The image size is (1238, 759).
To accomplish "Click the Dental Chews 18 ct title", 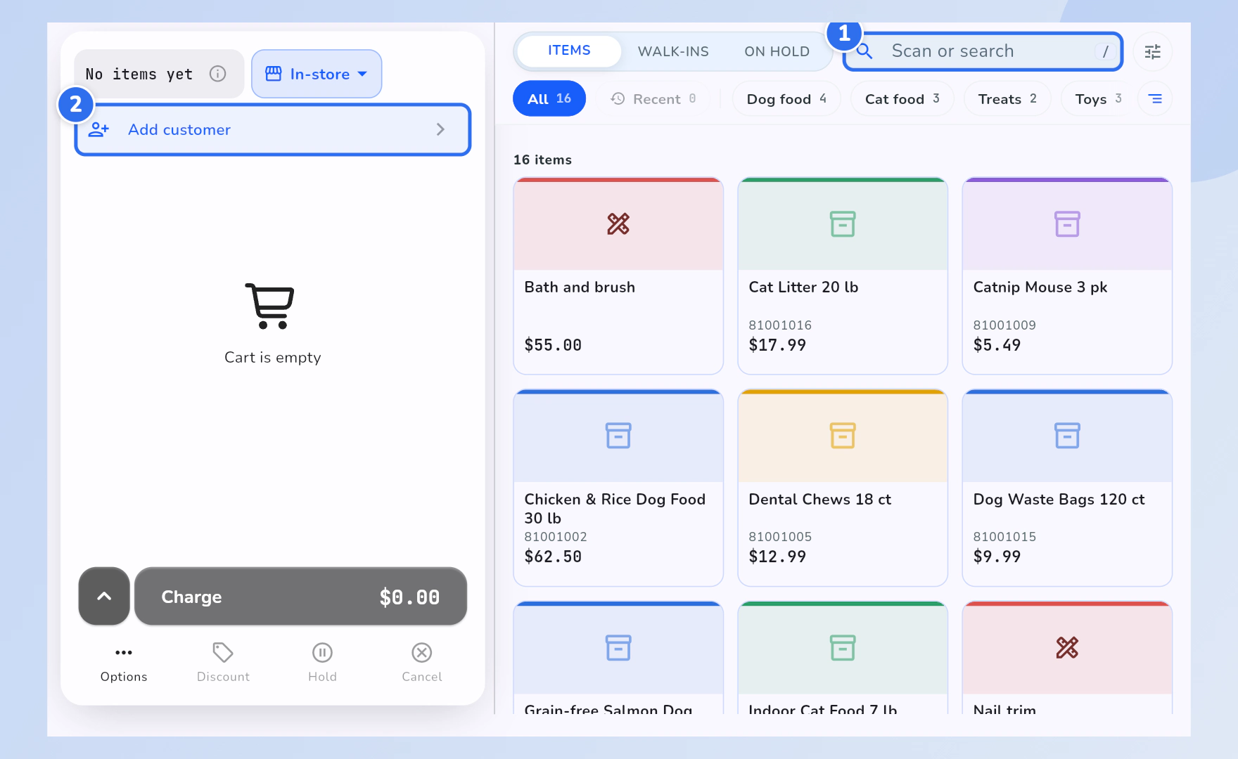I will [819, 500].
